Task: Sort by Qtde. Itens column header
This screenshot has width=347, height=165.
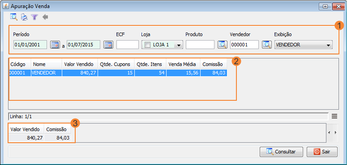Action: 150,64
